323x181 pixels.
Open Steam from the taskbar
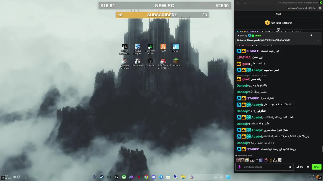(x=102, y=177)
